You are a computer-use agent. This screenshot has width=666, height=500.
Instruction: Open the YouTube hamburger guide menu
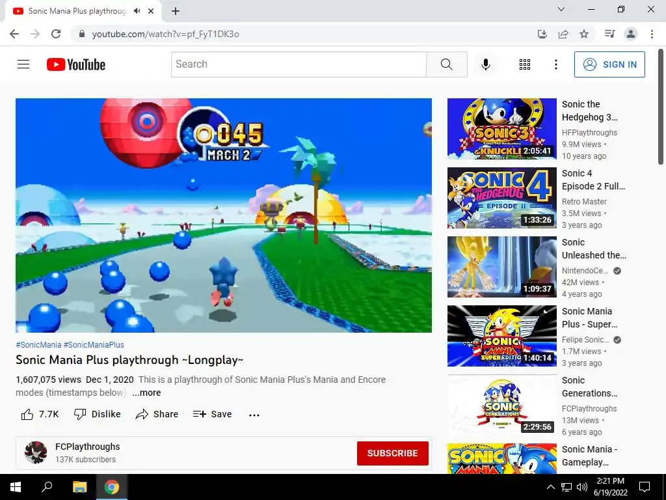(23, 64)
